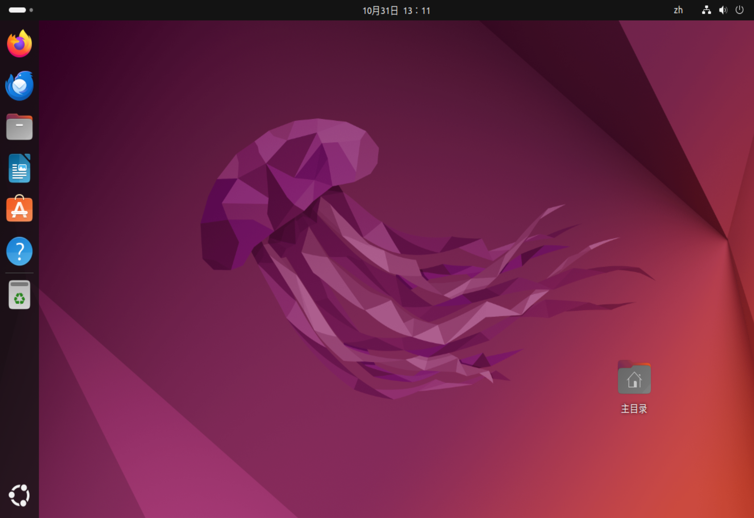The width and height of the screenshot is (754, 518).
Task: Start LibreOffice Writer from the dock
Action: click(x=20, y=168)
